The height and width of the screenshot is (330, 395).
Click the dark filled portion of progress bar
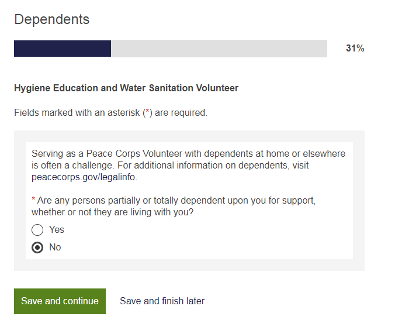63,49
